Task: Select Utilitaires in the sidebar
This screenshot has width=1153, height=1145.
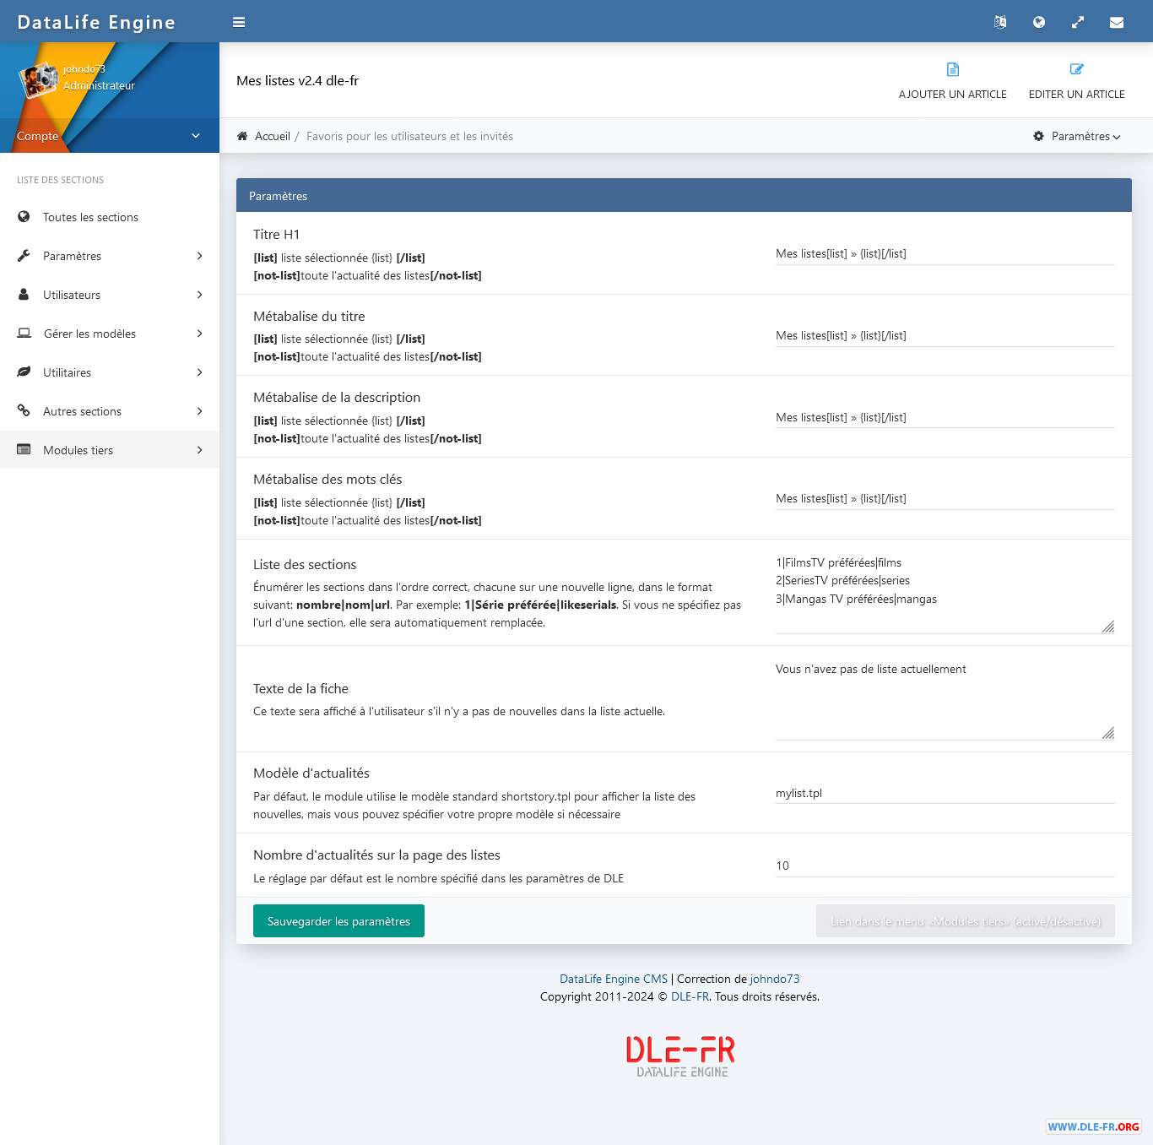Action: 110,372
